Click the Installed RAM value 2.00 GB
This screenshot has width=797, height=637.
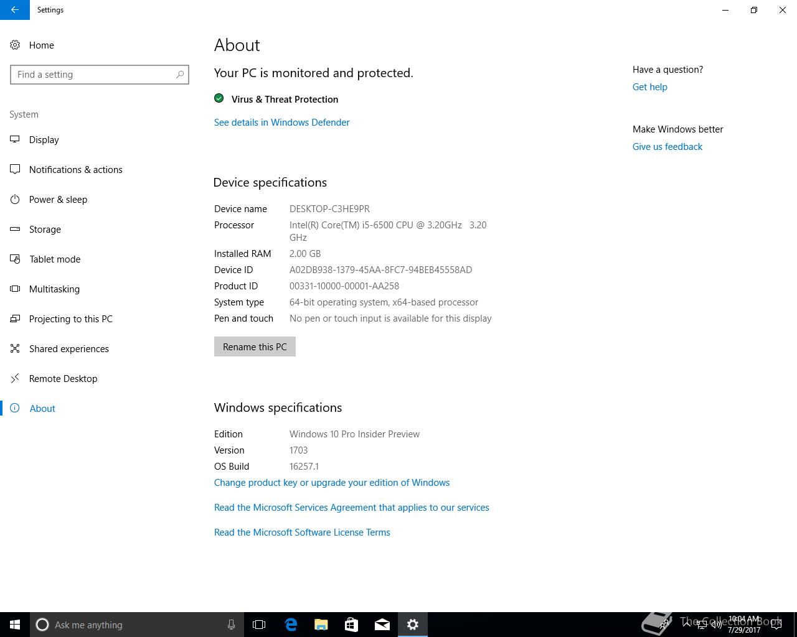coord(305,254)
